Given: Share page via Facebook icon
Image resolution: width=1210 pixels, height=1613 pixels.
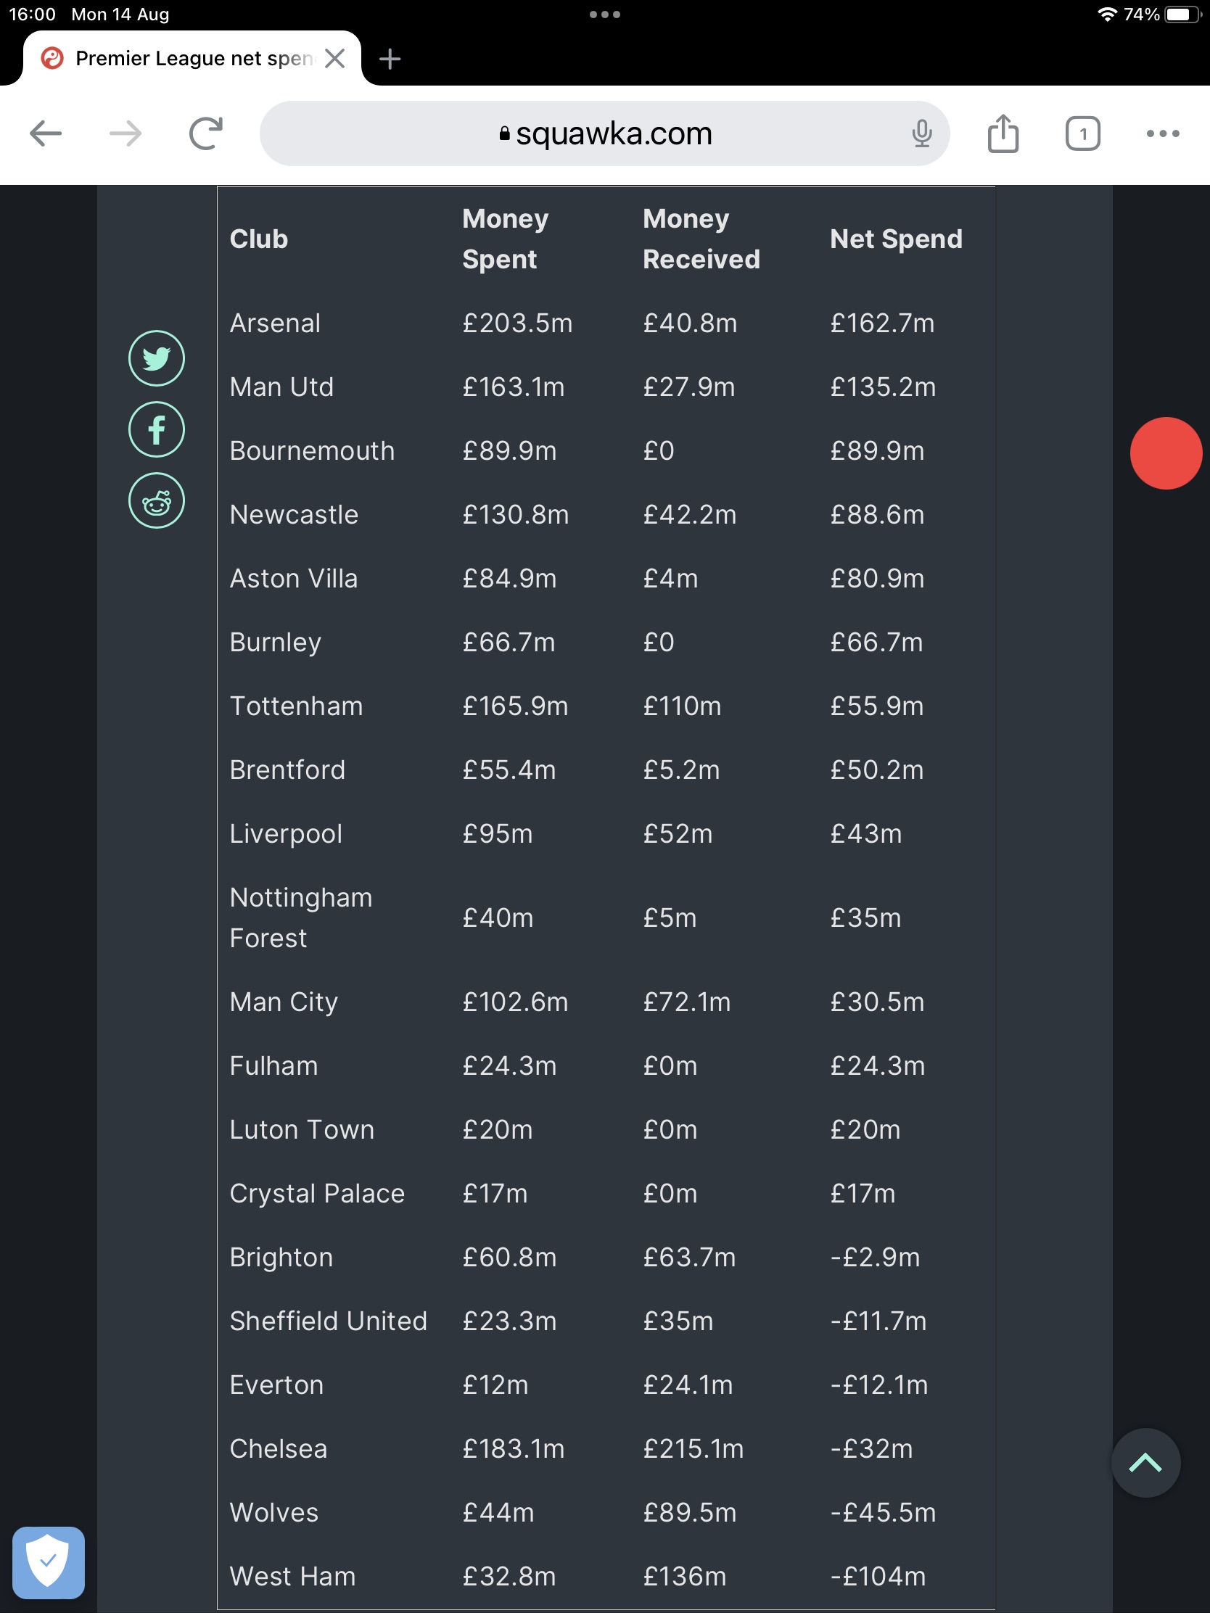Looking at the screenshot, I should [156, 429].
